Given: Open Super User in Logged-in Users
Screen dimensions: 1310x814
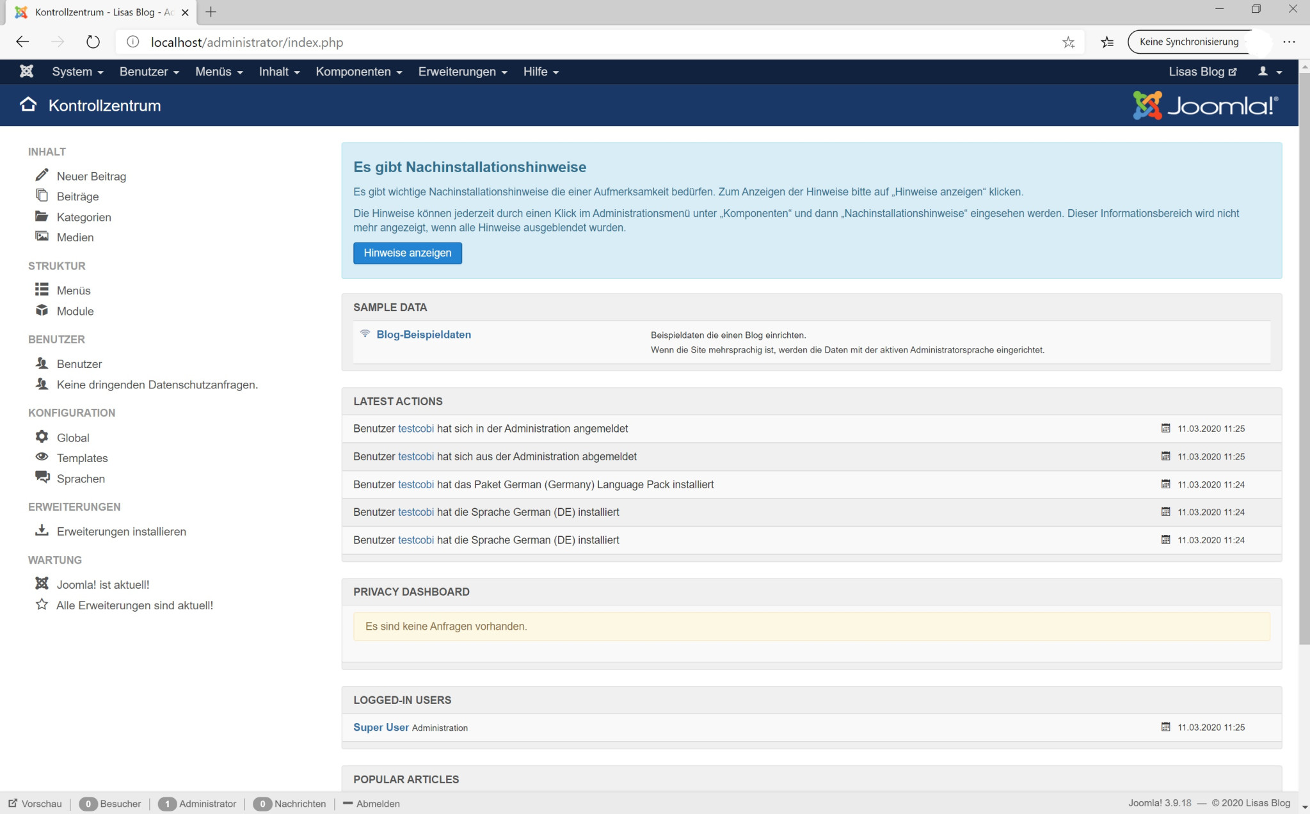Looking at the screenshot, I should click(381, 727).
